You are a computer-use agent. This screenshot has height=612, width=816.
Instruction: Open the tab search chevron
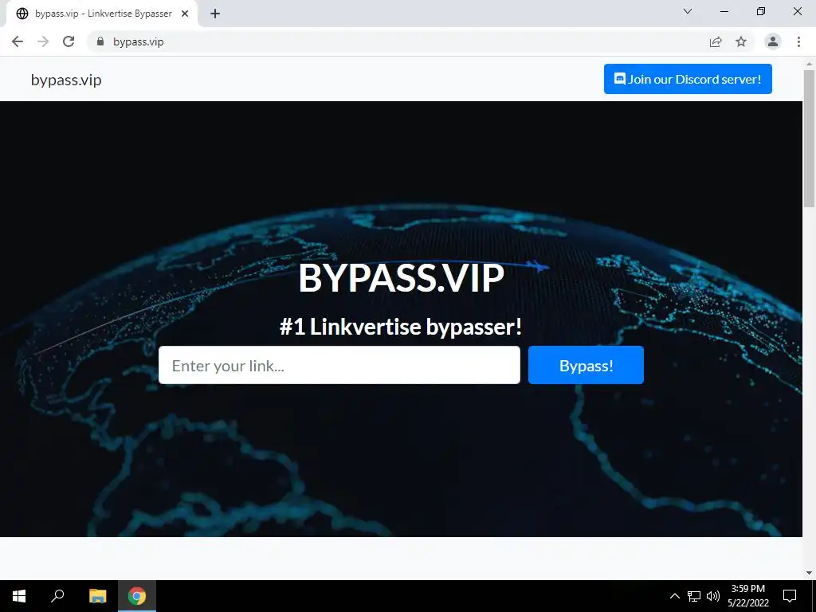pos(688,11)
